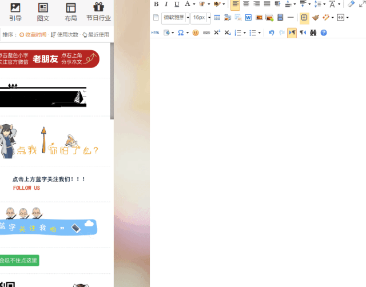Toggle italic formatting
366x287 pixels.
click(166, 4)
